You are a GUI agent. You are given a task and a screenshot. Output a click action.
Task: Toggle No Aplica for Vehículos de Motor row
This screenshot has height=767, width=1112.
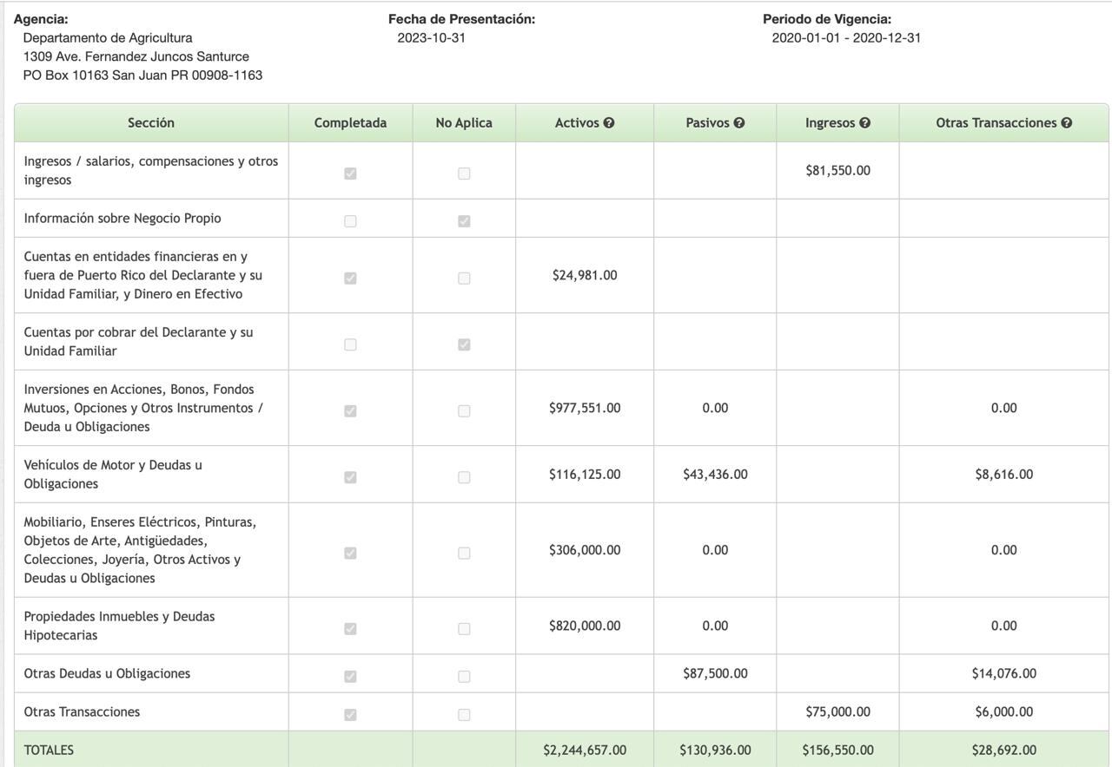click(x=464, y=477)
